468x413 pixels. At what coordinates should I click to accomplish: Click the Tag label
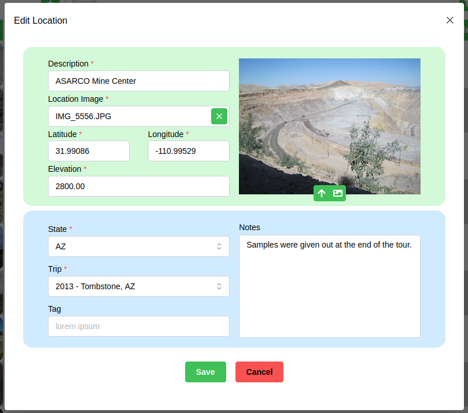pyautogui.click(x=54, y=309)
